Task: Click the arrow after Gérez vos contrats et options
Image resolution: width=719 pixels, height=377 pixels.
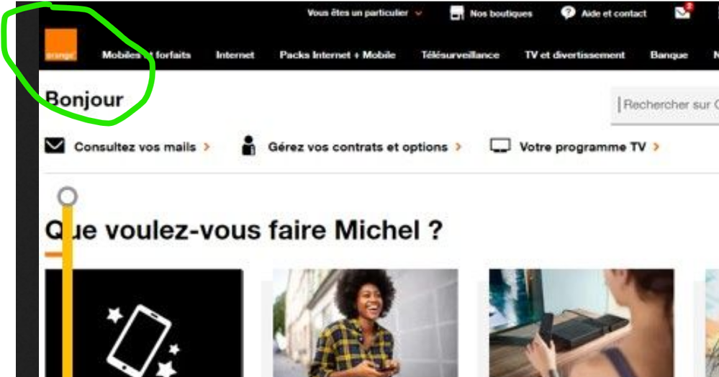Action: (458, 147)
